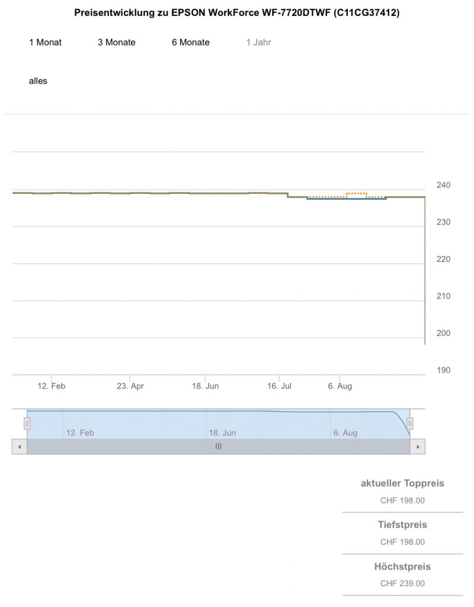
Task: Select the 1 Monat time range
Action: click(x=45, y=42)
